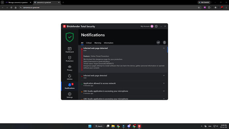Open the Utilities section
This screenshot has height=129, width=229.
tap(69, 77)
